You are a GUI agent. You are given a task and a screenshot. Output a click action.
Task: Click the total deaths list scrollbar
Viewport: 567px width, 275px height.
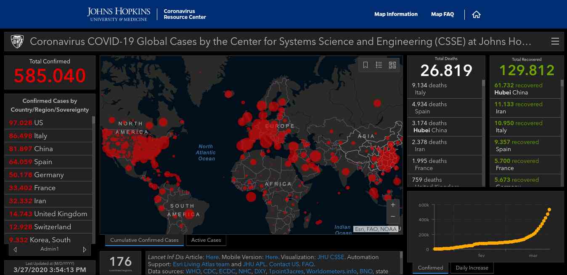pyautogui.click(x=483, y=126)
